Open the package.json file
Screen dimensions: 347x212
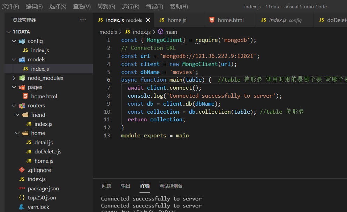(x=43, y=189)
